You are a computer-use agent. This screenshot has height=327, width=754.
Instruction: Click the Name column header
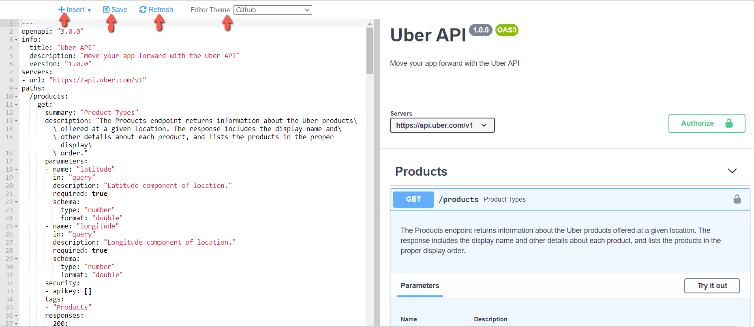coord(409,319)
